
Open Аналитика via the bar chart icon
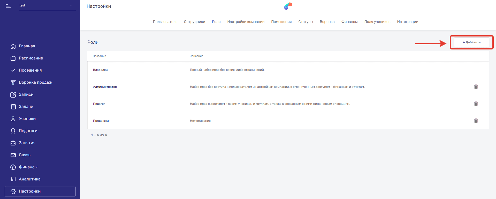13,179
